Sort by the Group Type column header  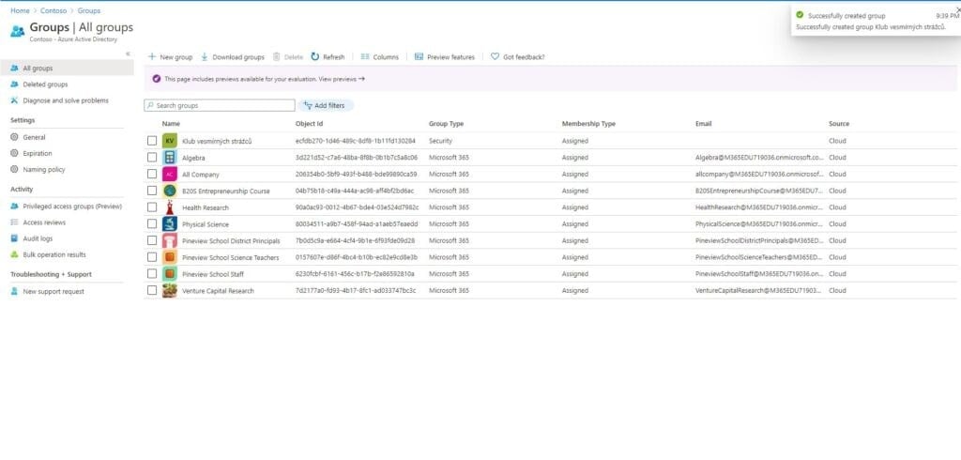pyautogui.click(x=446, y=124)
